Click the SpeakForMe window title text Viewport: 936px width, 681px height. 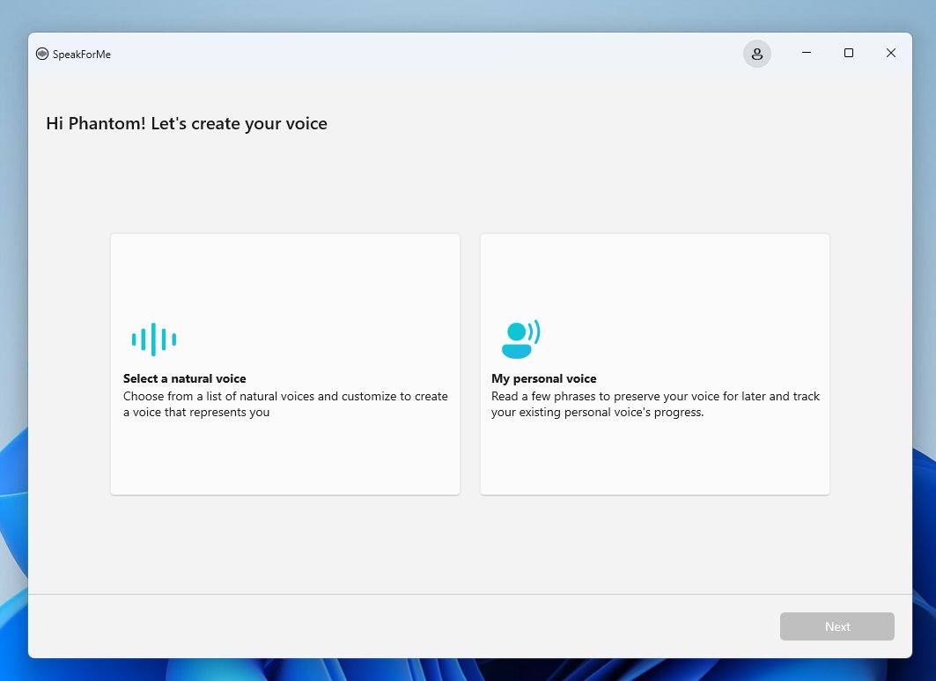(82, 55)
